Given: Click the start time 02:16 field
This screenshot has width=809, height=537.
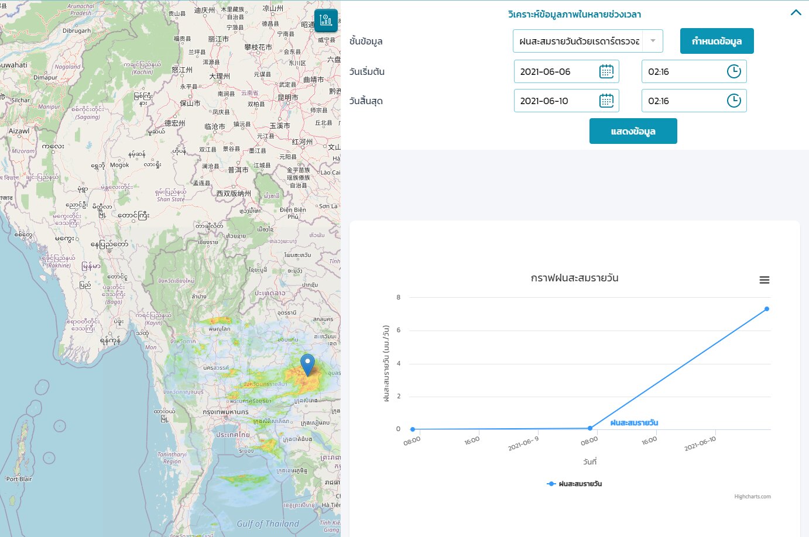Looking at the screenshot, I should (x=694, y=71).
